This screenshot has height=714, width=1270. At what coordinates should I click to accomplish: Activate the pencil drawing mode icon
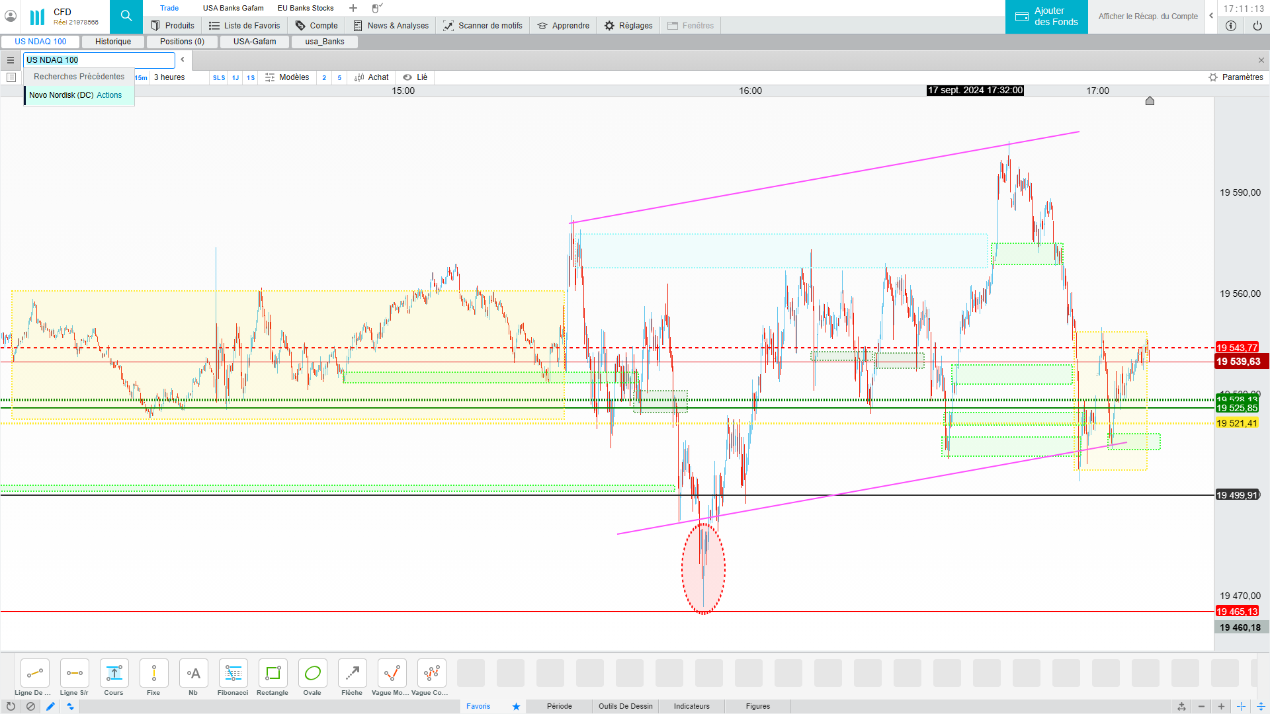50,706
